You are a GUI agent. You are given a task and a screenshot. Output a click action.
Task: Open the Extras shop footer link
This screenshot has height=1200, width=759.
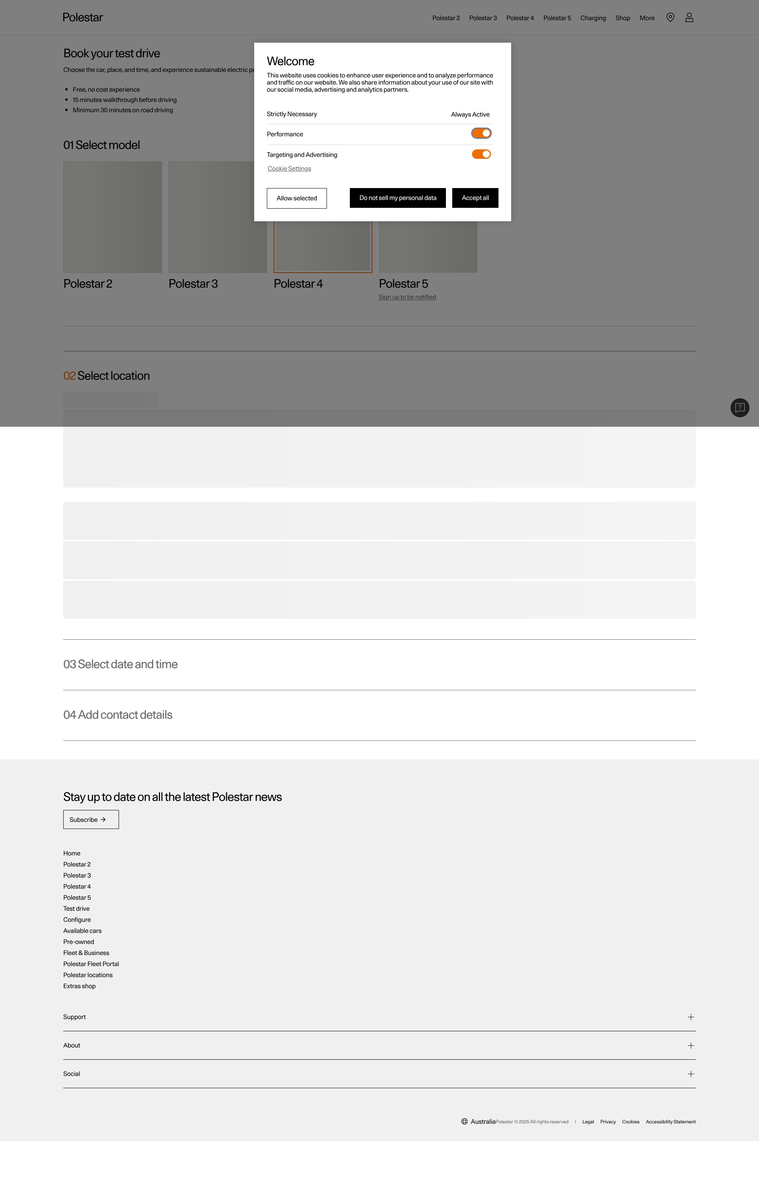(79, 986)
